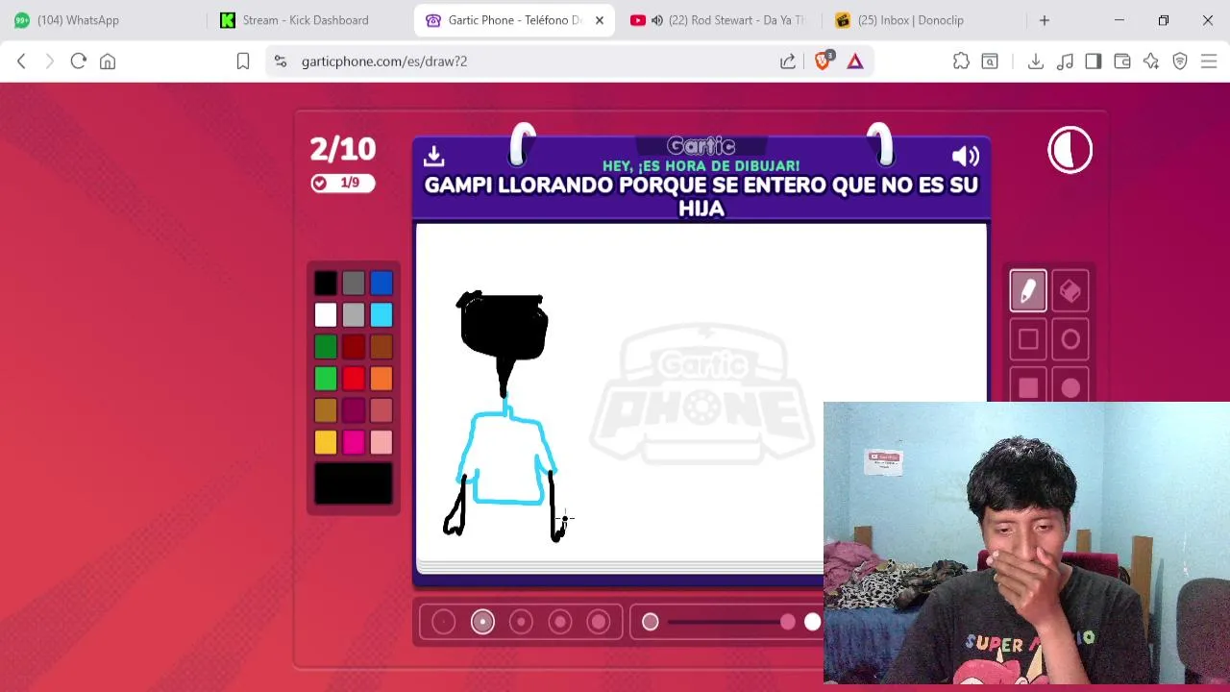Select the empty rectangle shape tool
Screen dimensions: 1230x692
1027,339
